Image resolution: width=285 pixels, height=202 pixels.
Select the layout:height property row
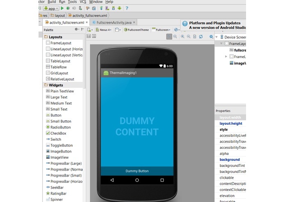(230, 123)
